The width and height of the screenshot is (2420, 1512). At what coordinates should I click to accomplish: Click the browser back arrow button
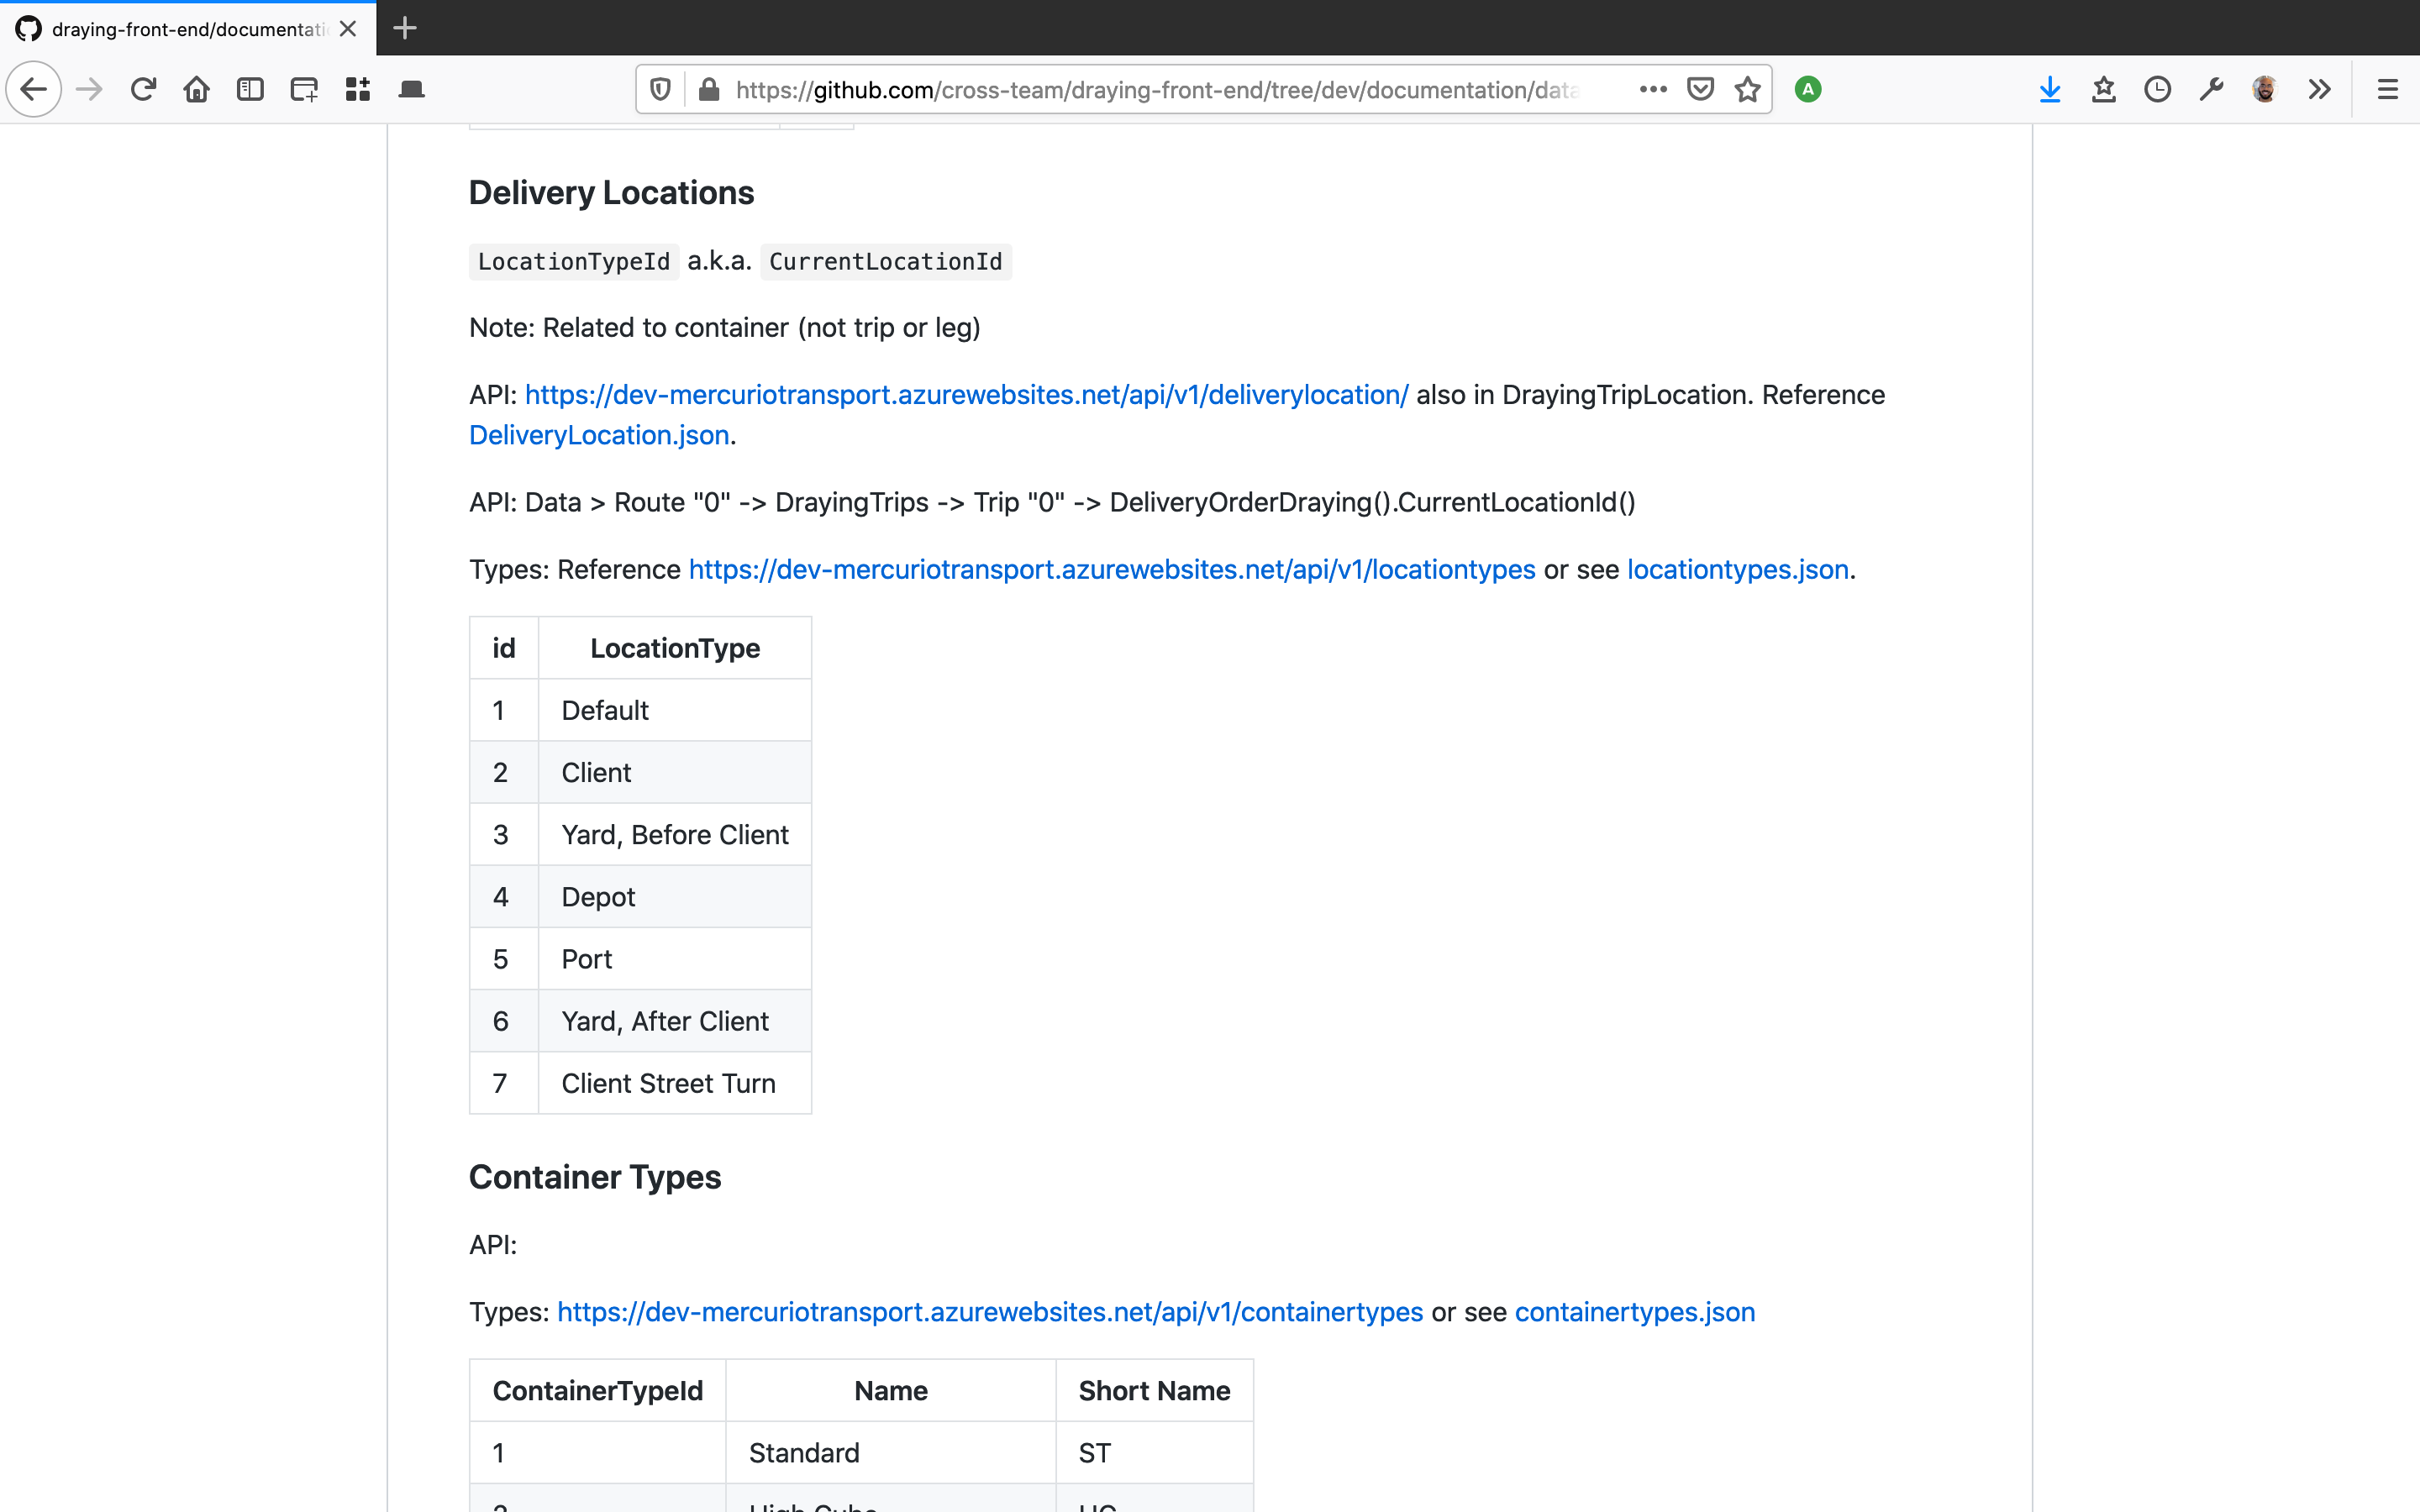click(34, 90)
